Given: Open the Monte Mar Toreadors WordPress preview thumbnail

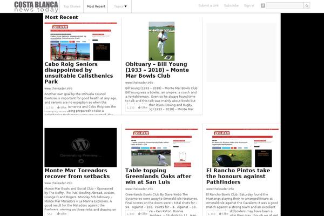Looking at the screenshot, I should click(80, 147).
